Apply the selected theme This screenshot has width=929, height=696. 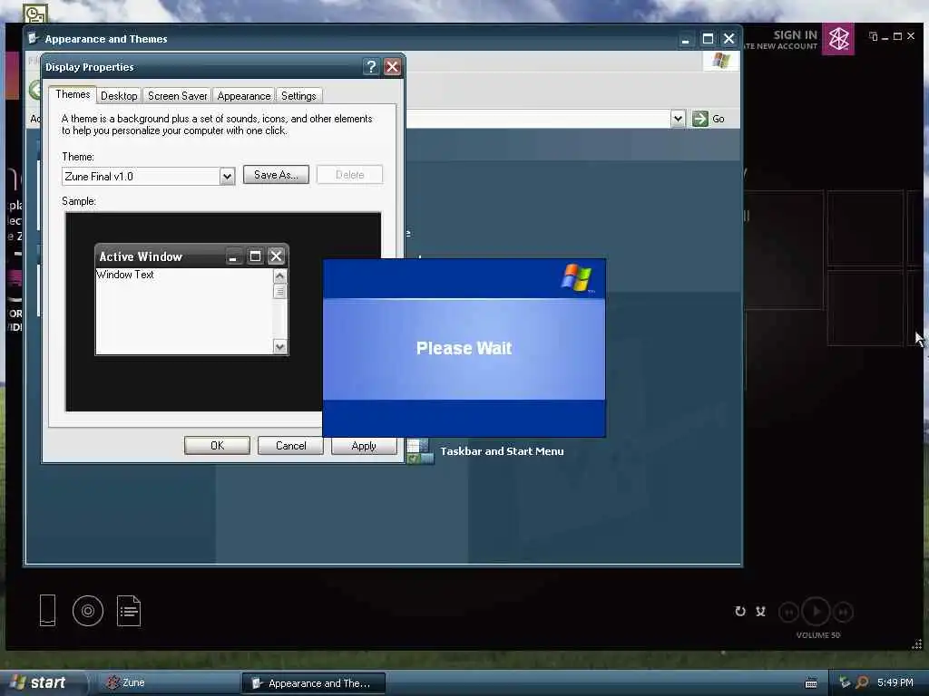(x=363, y=446)
